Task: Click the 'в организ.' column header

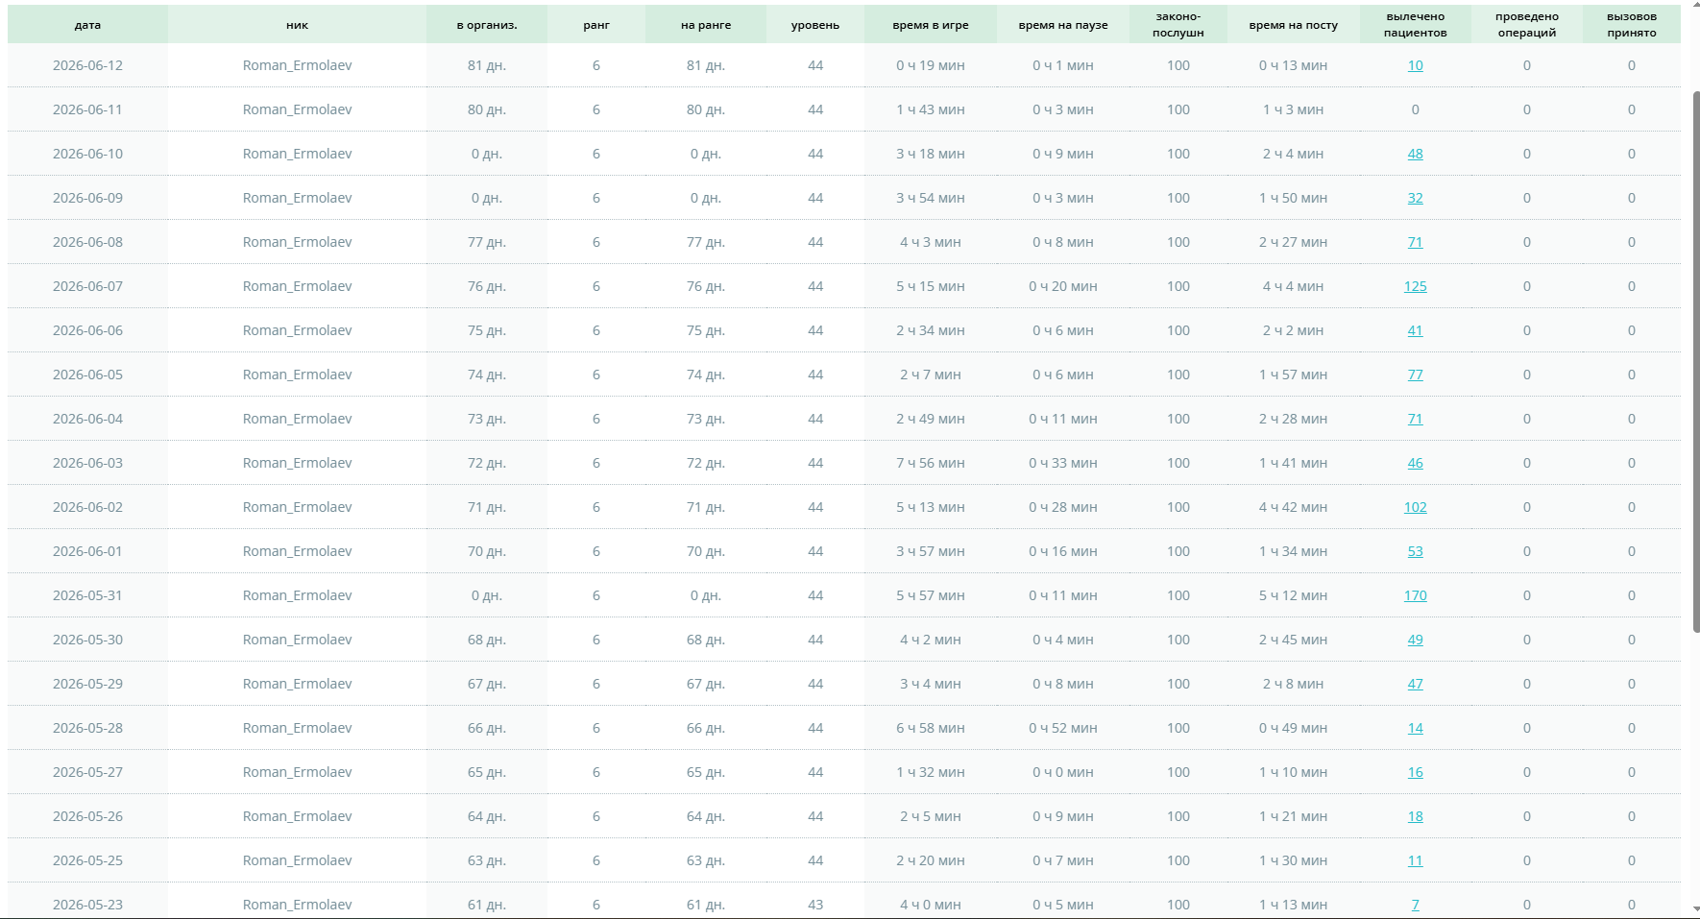Action: pyautogui.click(x=487, y=25)
